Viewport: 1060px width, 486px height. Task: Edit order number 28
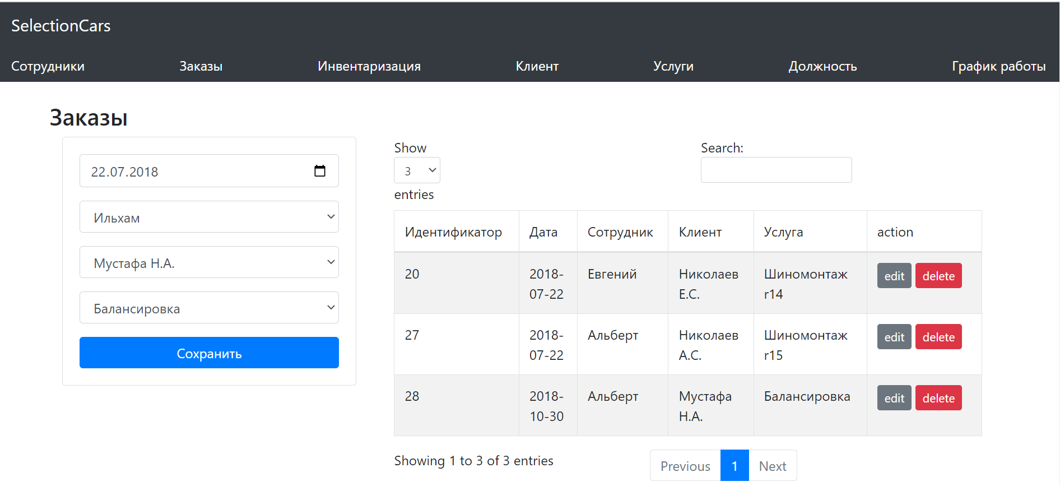[894, 398]
